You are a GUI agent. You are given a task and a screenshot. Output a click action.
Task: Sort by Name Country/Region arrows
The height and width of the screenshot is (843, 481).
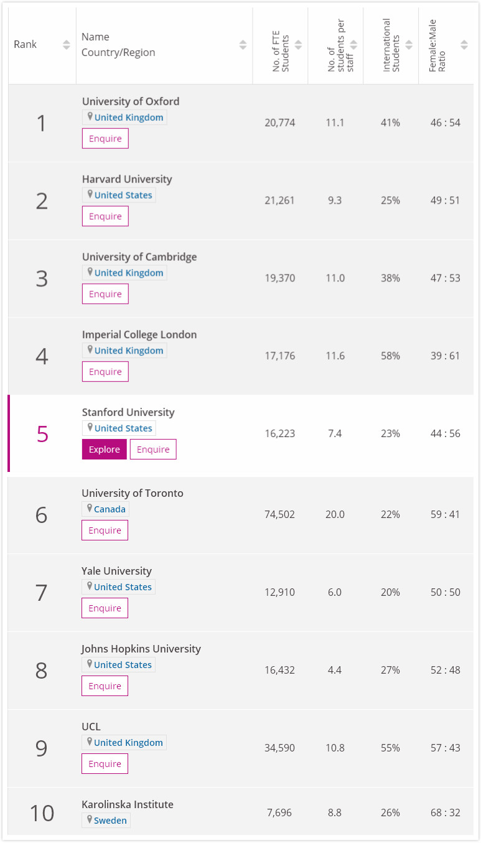click(x=243, y=45)
